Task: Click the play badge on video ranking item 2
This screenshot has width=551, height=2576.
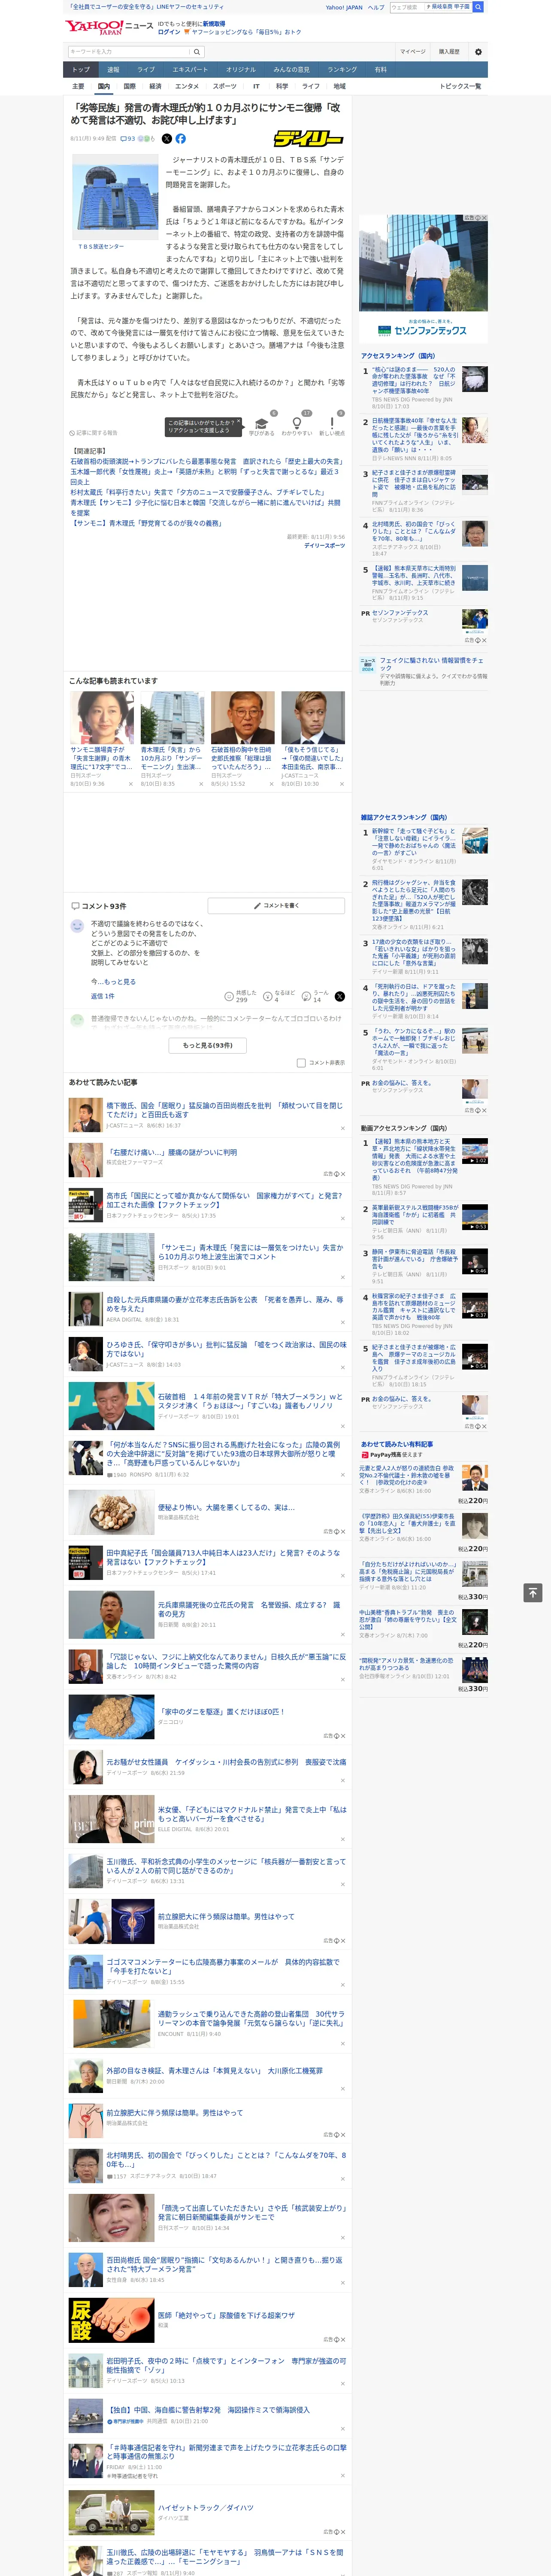Action: coord(479,1226)
